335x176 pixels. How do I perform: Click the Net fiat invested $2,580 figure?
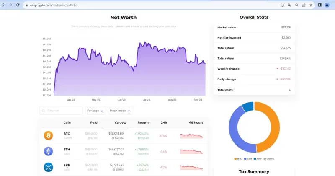coord(286,38)
